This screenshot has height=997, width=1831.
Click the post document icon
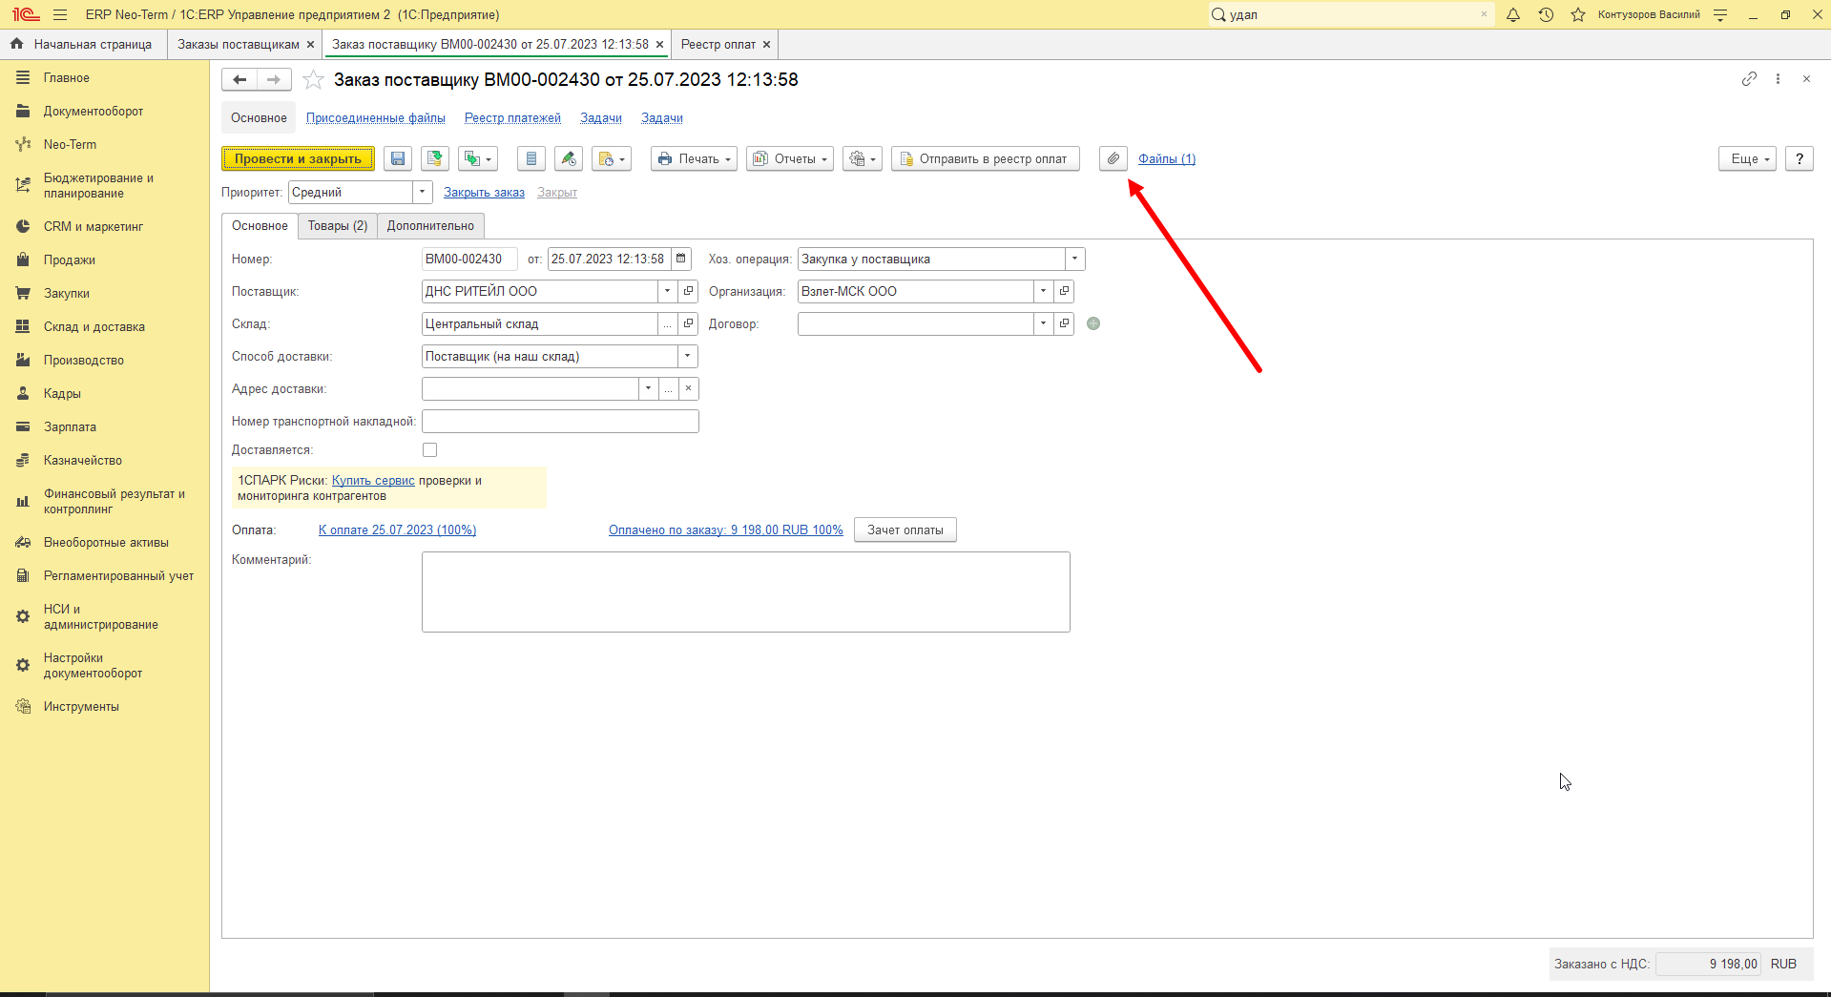(435, 159)
